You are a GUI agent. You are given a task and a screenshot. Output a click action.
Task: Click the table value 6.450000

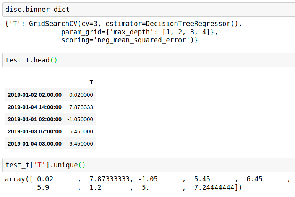[x=81, y=144]
